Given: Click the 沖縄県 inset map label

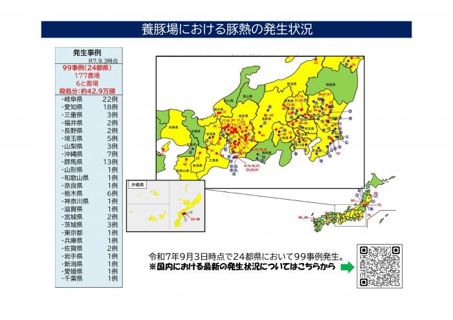Looking at the screenshot, I should tap(138, 186).
